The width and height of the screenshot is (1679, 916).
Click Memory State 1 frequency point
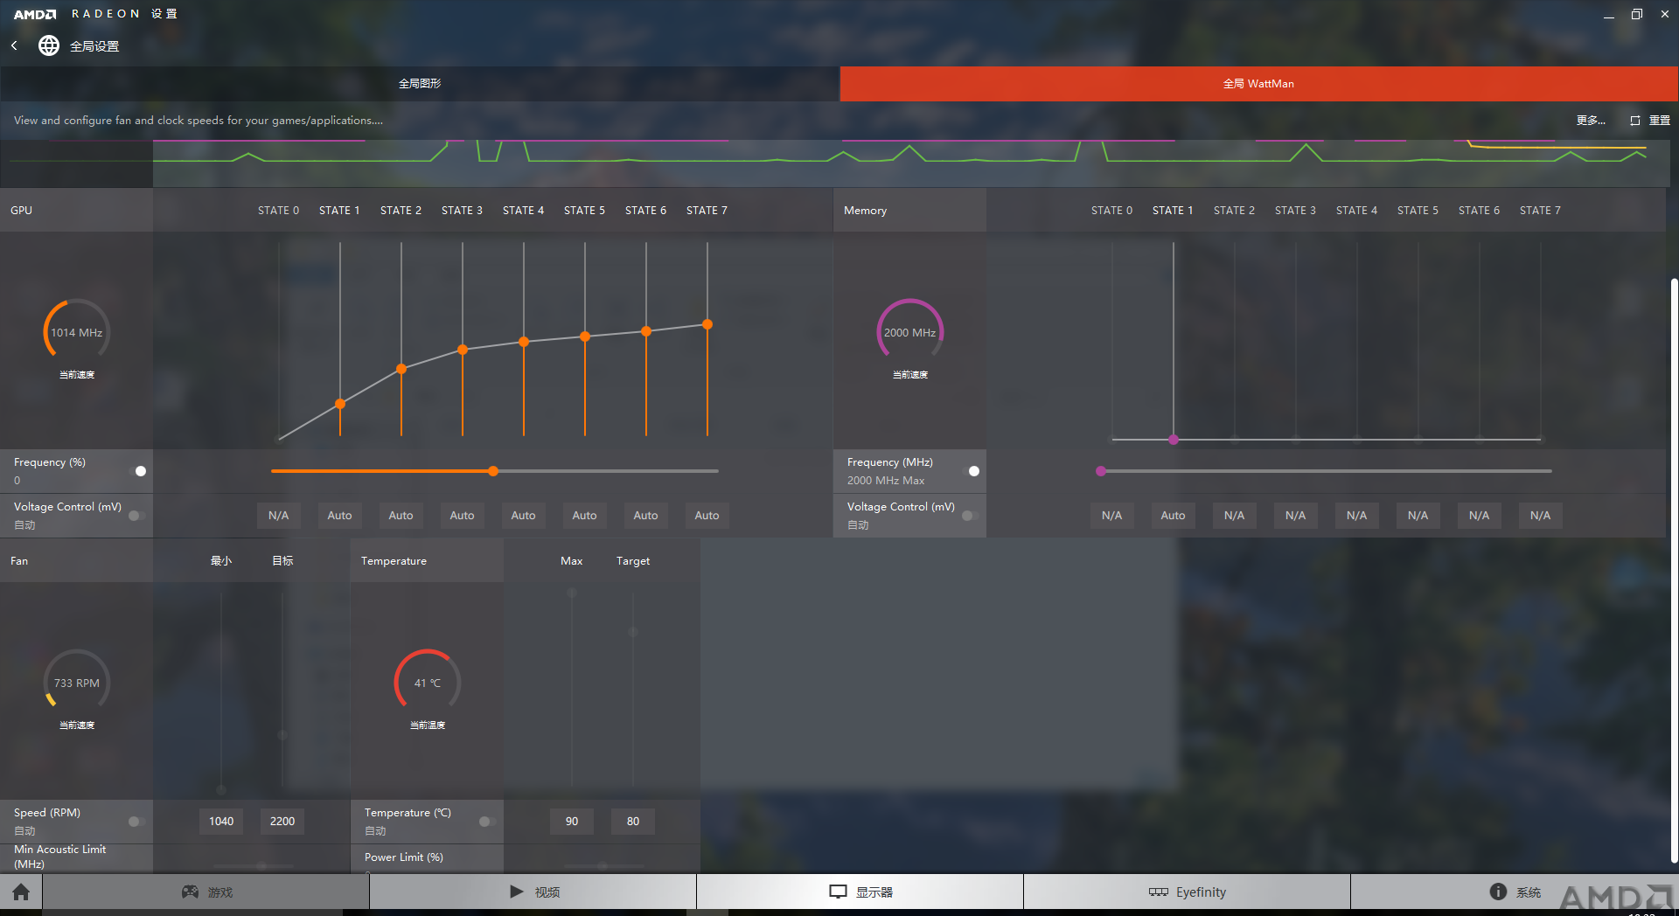click(x=1174, y=440)
